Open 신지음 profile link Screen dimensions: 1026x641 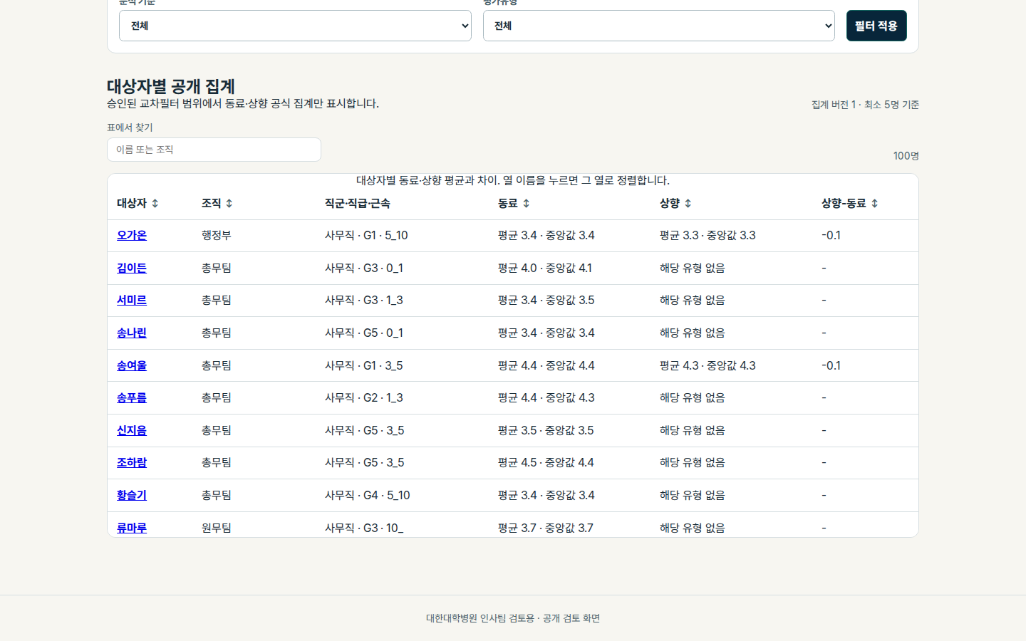point(132,431)
